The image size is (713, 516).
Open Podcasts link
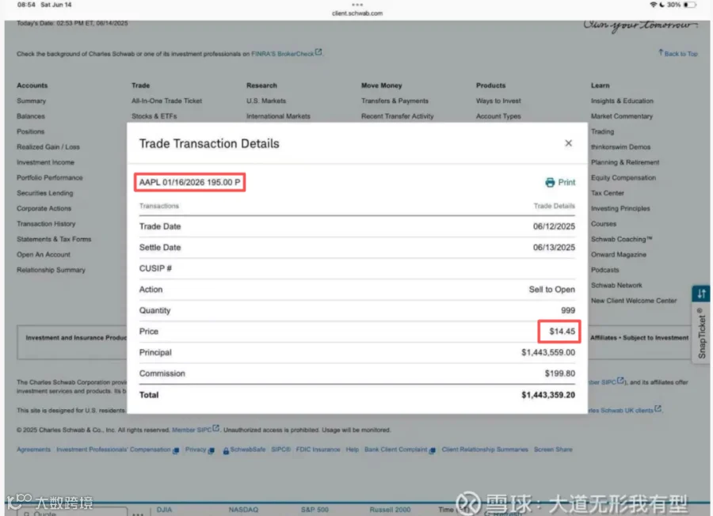click(x=605, y=270)
